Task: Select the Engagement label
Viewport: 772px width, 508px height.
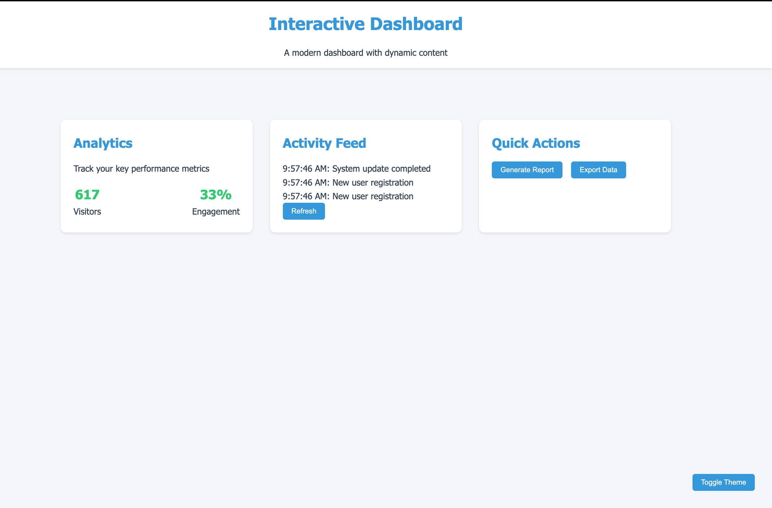Action: 215,211
